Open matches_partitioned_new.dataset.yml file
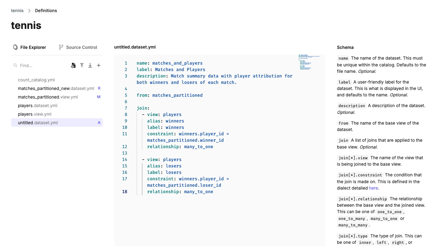 point(57,89)
